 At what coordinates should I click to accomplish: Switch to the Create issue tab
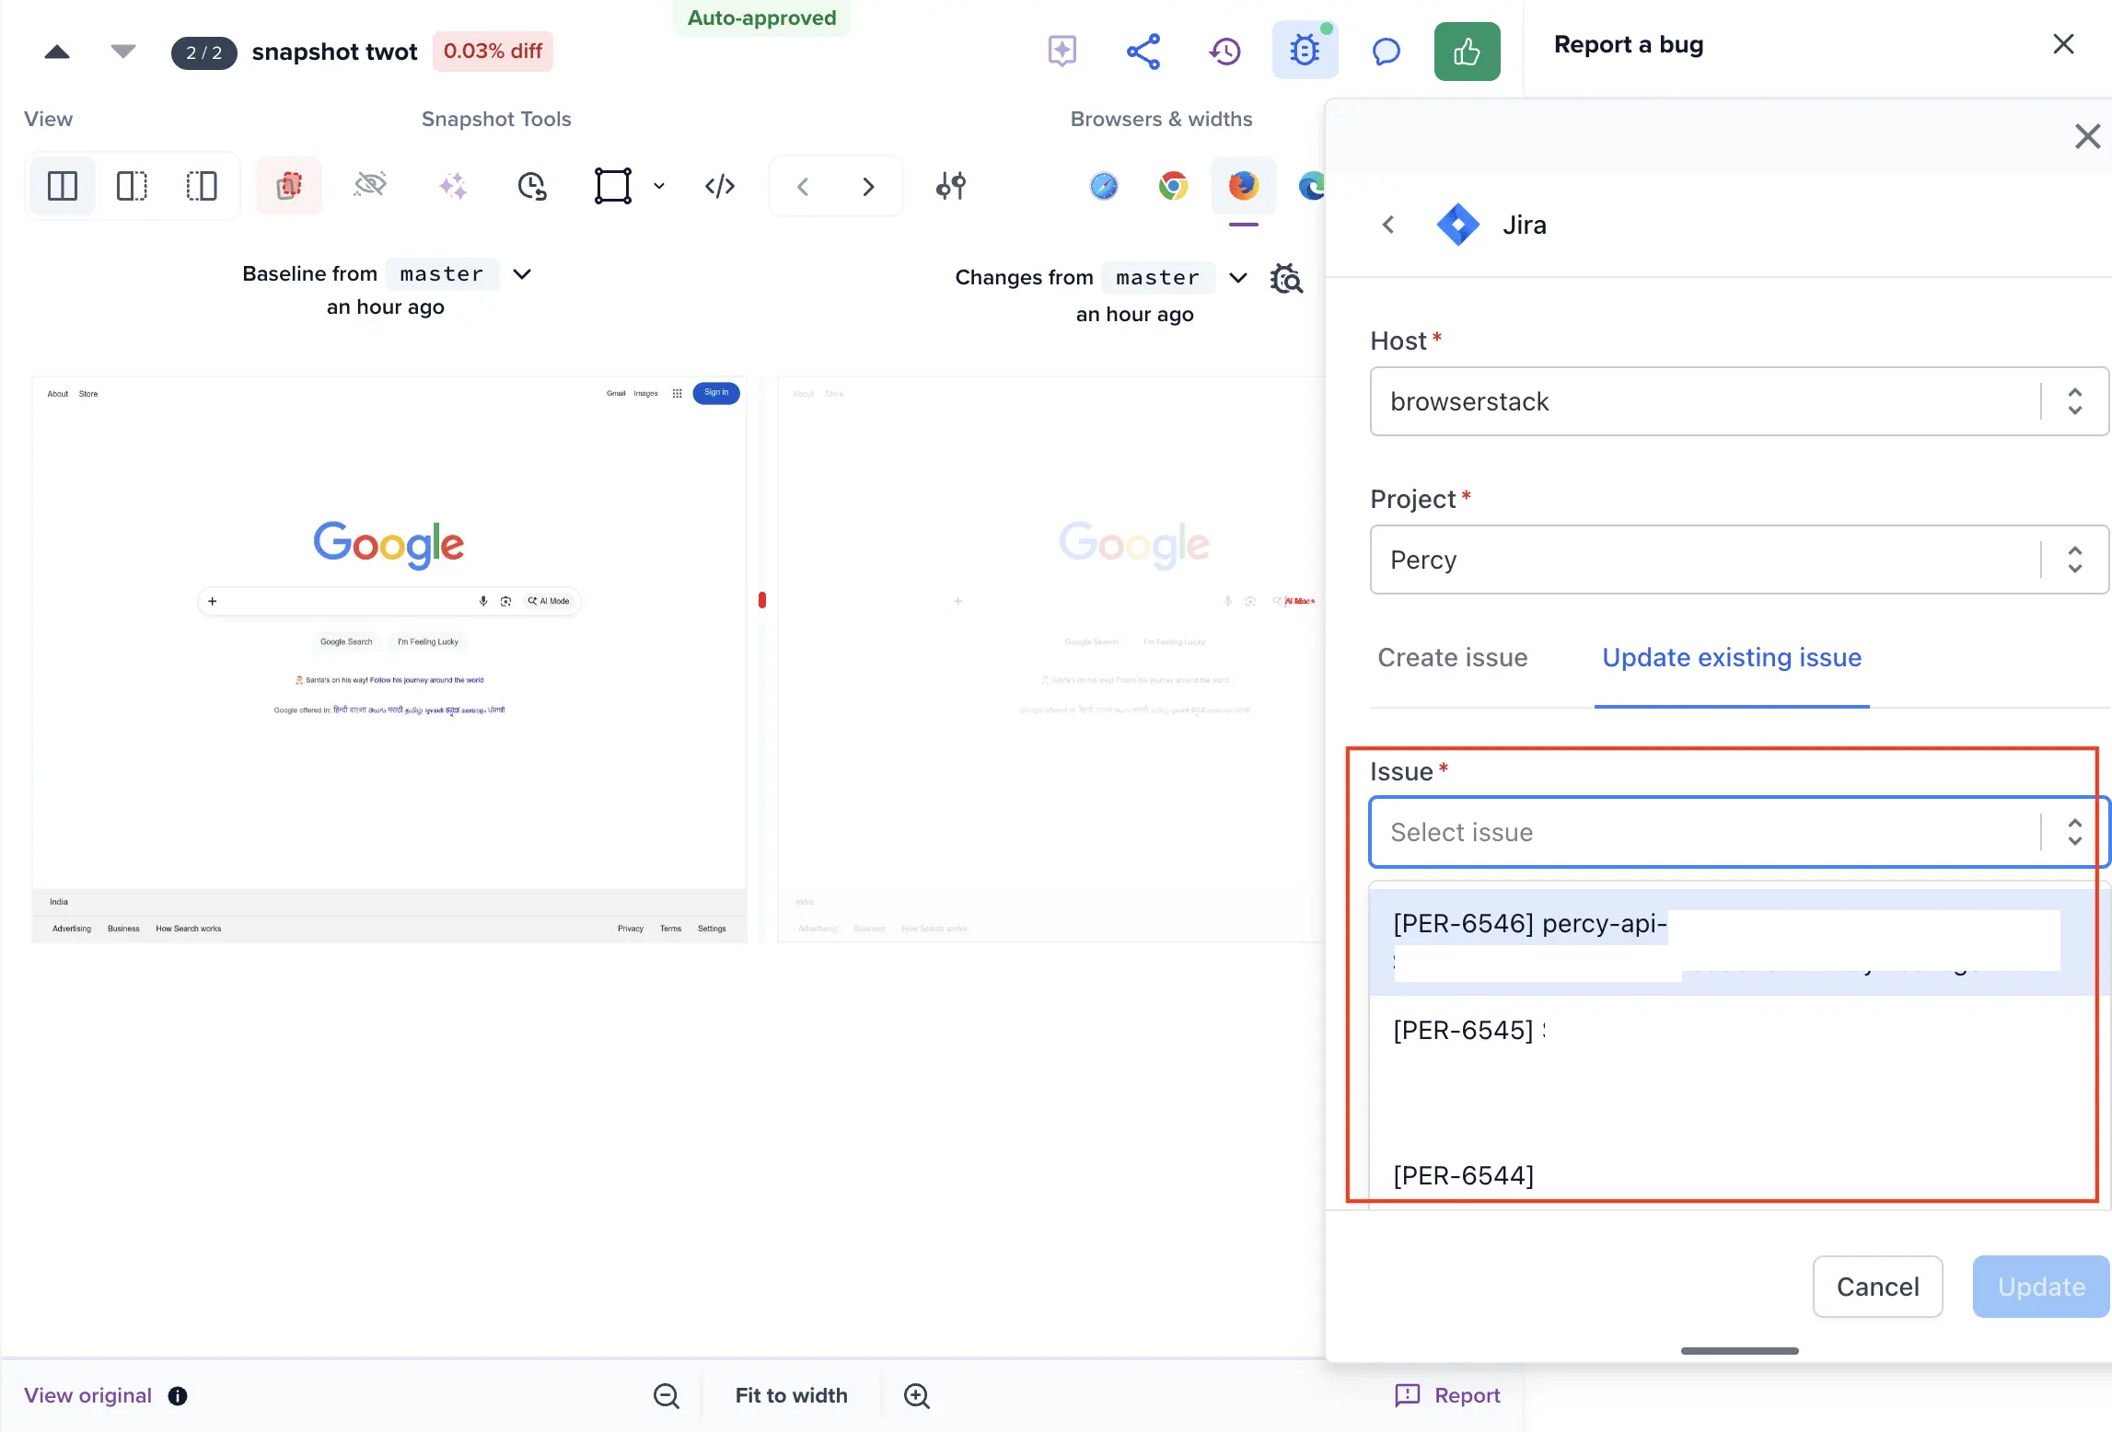click(1452, 657)
